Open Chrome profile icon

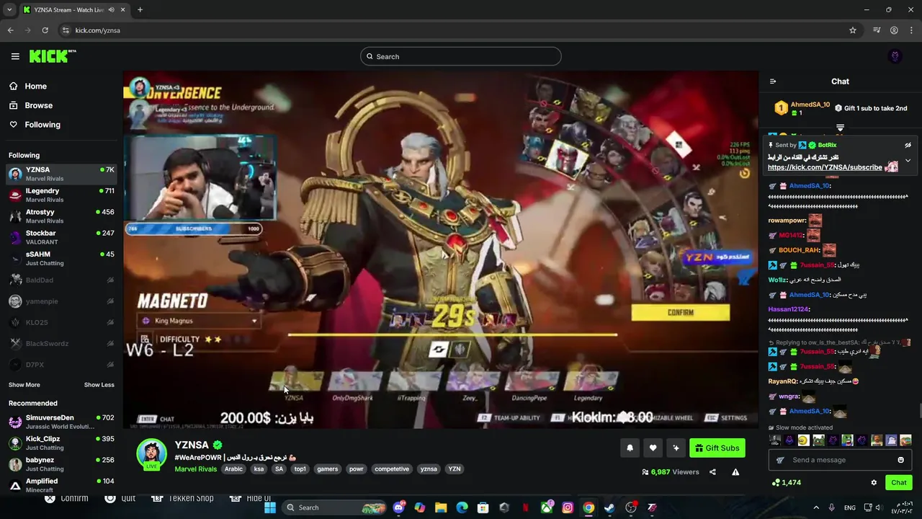point(894,30)
